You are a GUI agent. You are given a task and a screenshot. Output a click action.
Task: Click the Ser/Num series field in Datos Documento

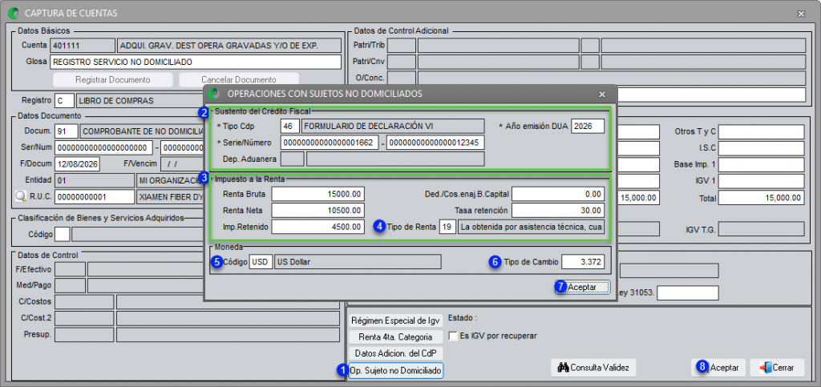coord(103,147)
